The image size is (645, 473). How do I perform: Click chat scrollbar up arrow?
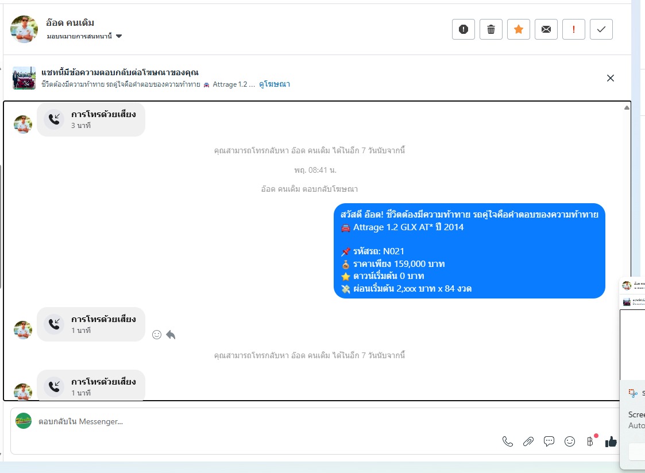click(627, 108)
